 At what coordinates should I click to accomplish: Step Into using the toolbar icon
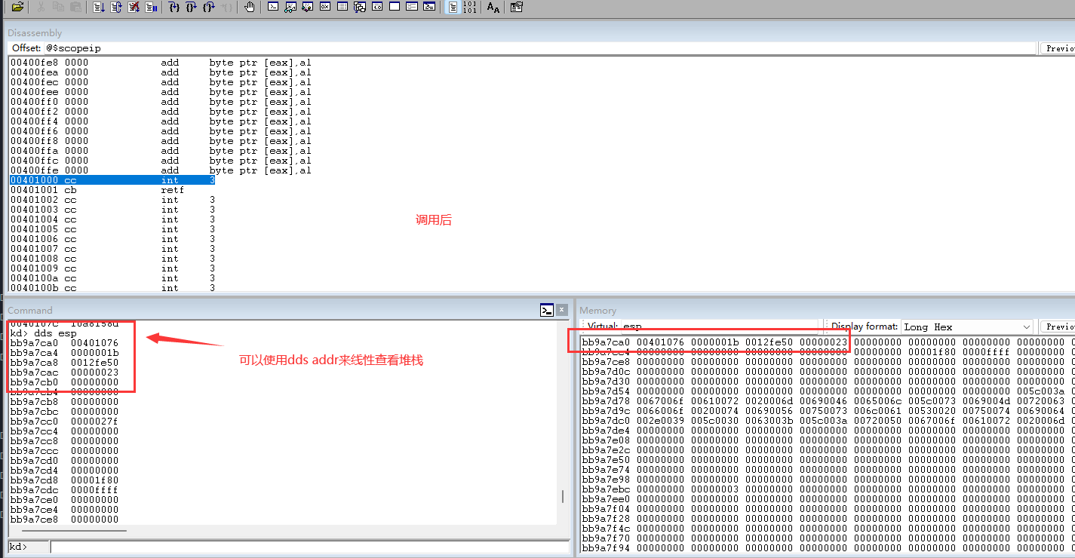tap(174, 8)
